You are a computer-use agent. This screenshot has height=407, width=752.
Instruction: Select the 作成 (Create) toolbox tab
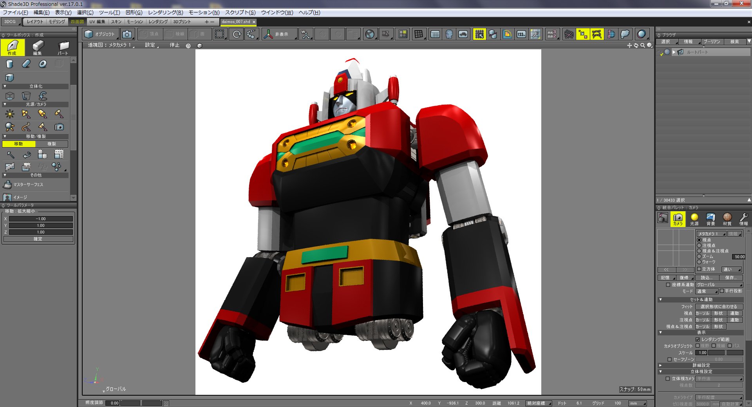[x=13, y=47]
